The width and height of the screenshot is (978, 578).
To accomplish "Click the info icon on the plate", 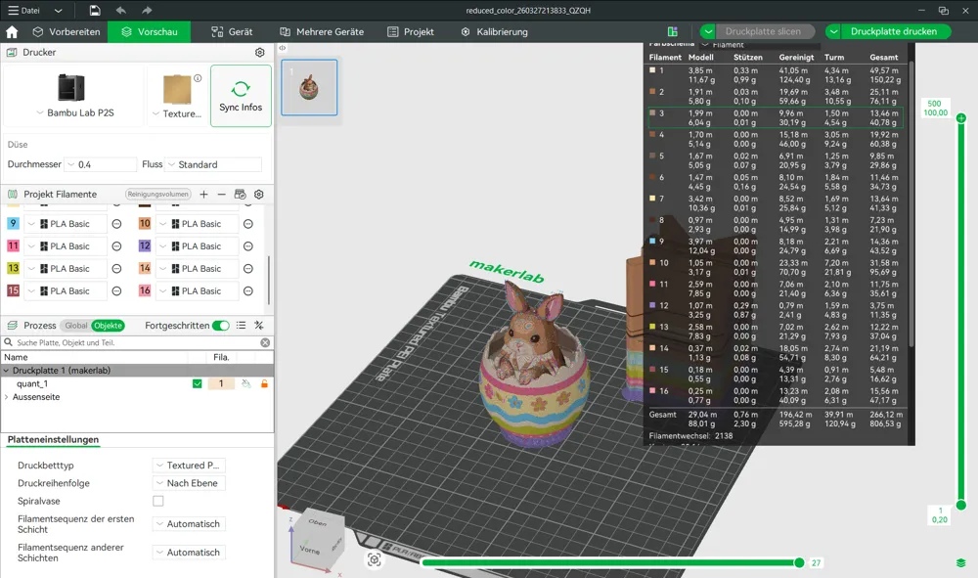I will (x=198, y=78).
